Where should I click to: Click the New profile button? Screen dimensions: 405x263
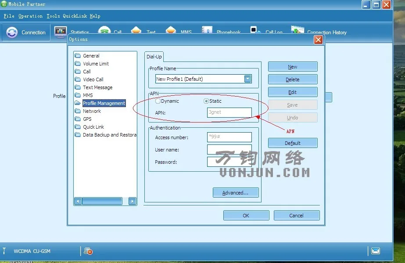(x=293, y=67)
